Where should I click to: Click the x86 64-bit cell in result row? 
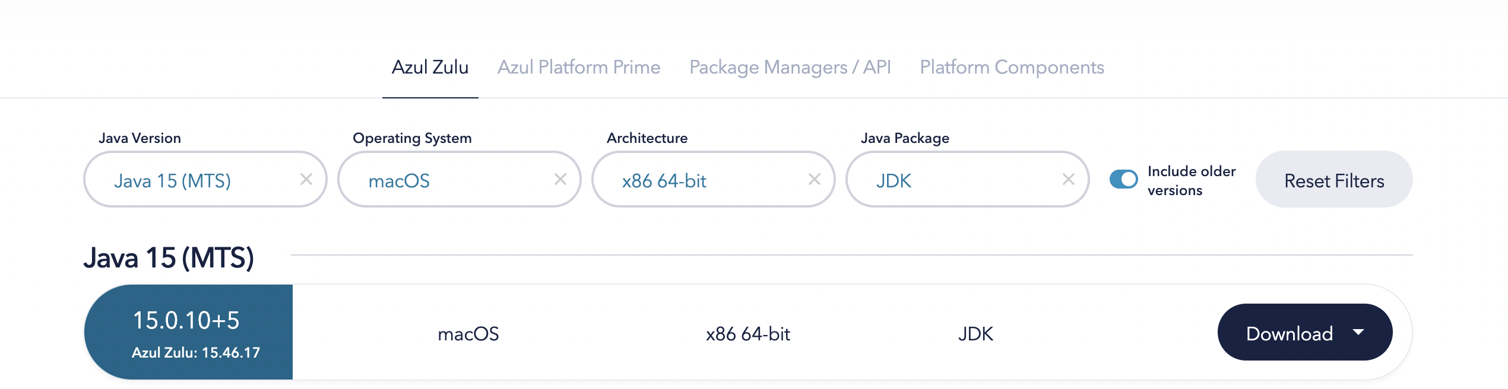748,334
